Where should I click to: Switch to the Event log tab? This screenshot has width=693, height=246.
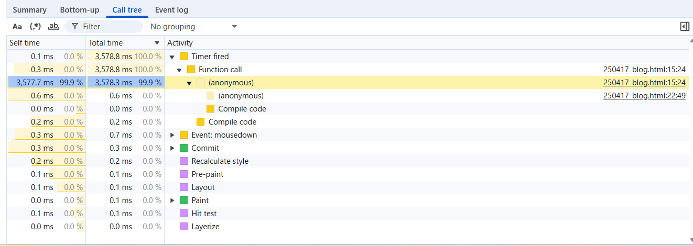tap(171, 10)
